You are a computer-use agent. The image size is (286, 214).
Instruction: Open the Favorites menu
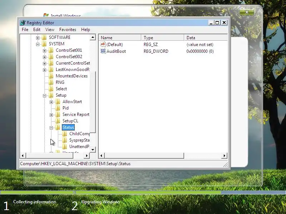(x=68, y=30)
